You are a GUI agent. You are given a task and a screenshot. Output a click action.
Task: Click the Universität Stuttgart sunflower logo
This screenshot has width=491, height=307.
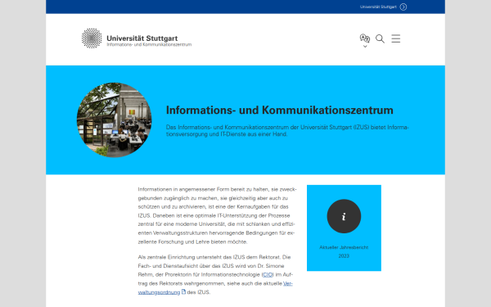(x=92, y=38)
